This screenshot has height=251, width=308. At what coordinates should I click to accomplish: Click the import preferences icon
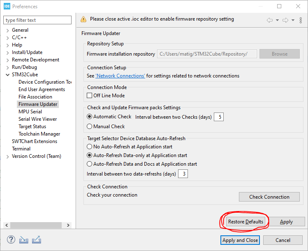click(24, 239)
